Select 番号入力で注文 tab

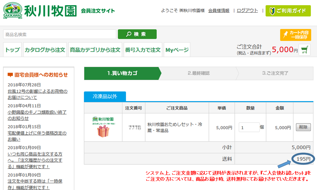click(143, 50)
